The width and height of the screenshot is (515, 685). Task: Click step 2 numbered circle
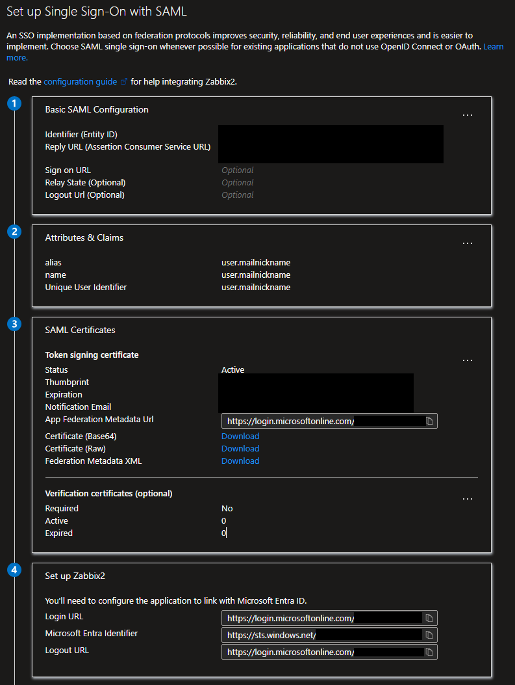(x=15, y=232)
